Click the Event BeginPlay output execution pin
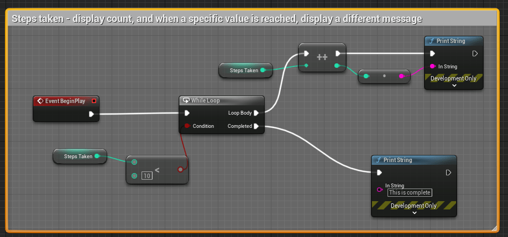 [x=92, y=115]
